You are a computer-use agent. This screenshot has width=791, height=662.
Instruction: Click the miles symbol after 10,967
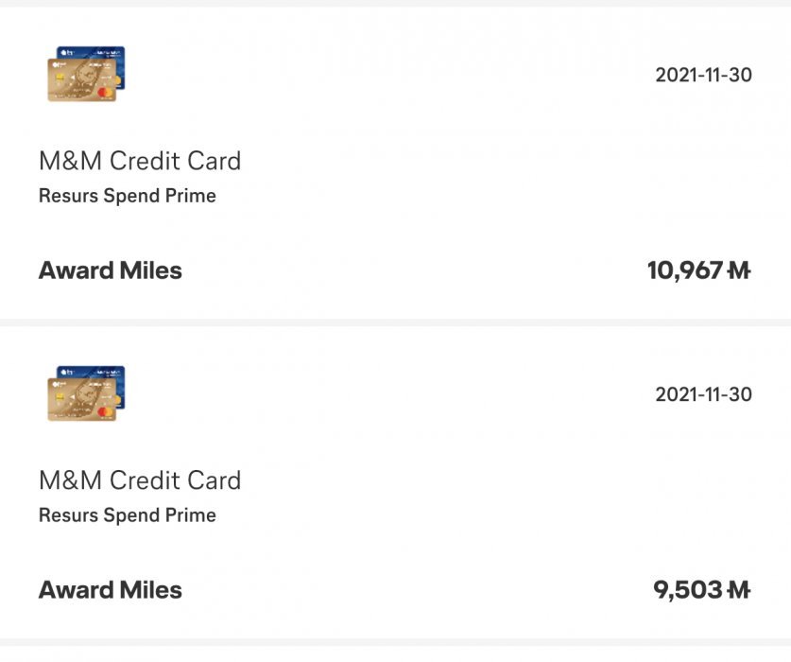click(739, 271)
